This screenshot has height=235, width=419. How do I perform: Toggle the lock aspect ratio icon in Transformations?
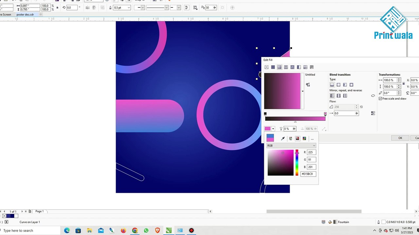[x=403, y=83]
